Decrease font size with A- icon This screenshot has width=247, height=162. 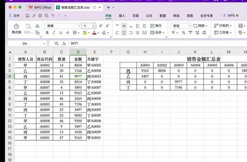tap(107, 26)
